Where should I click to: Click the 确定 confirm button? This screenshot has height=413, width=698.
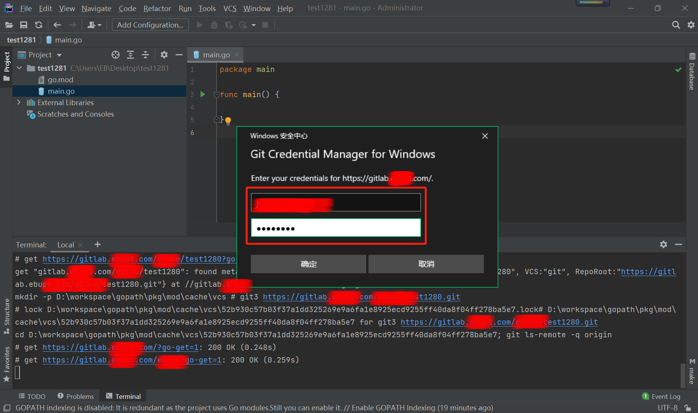coord(308,264)
